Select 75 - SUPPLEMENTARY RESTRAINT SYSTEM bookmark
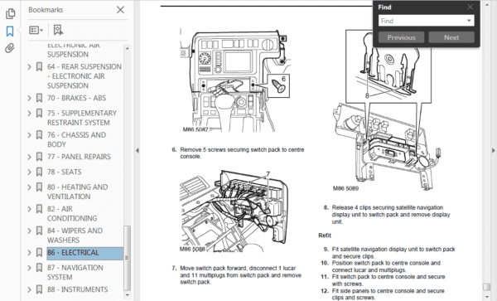The height and width of the screenshot is (301, 497). pos(82,118)
